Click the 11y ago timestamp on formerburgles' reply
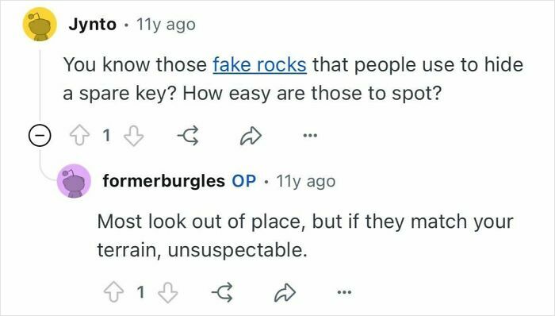This screenshot has height=316, width=555. pos(306,181)
